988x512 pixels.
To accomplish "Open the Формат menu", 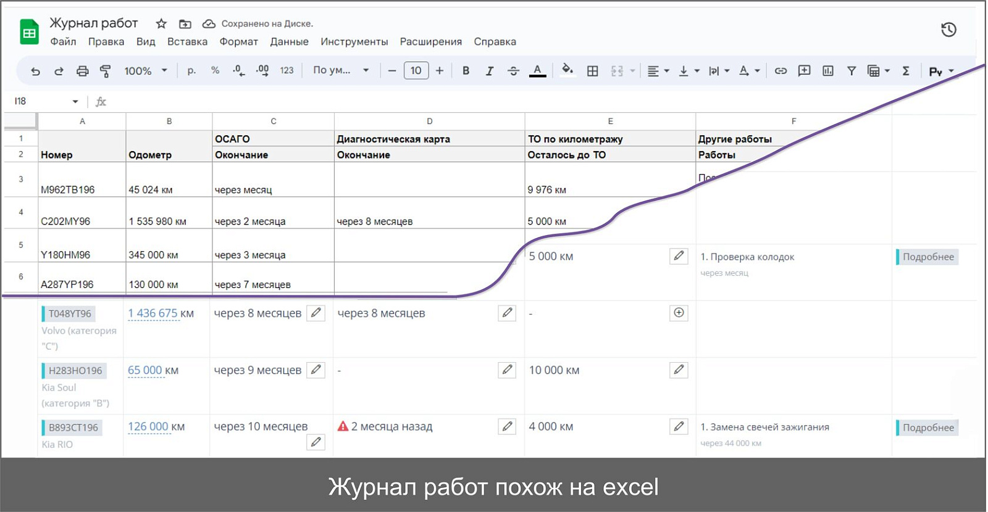I will coord(238,41).
